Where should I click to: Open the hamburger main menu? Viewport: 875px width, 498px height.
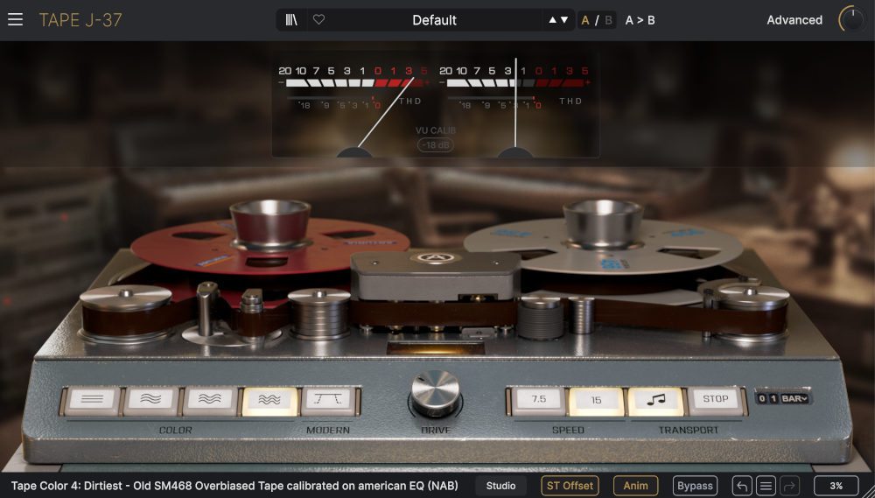click(15, 20)
